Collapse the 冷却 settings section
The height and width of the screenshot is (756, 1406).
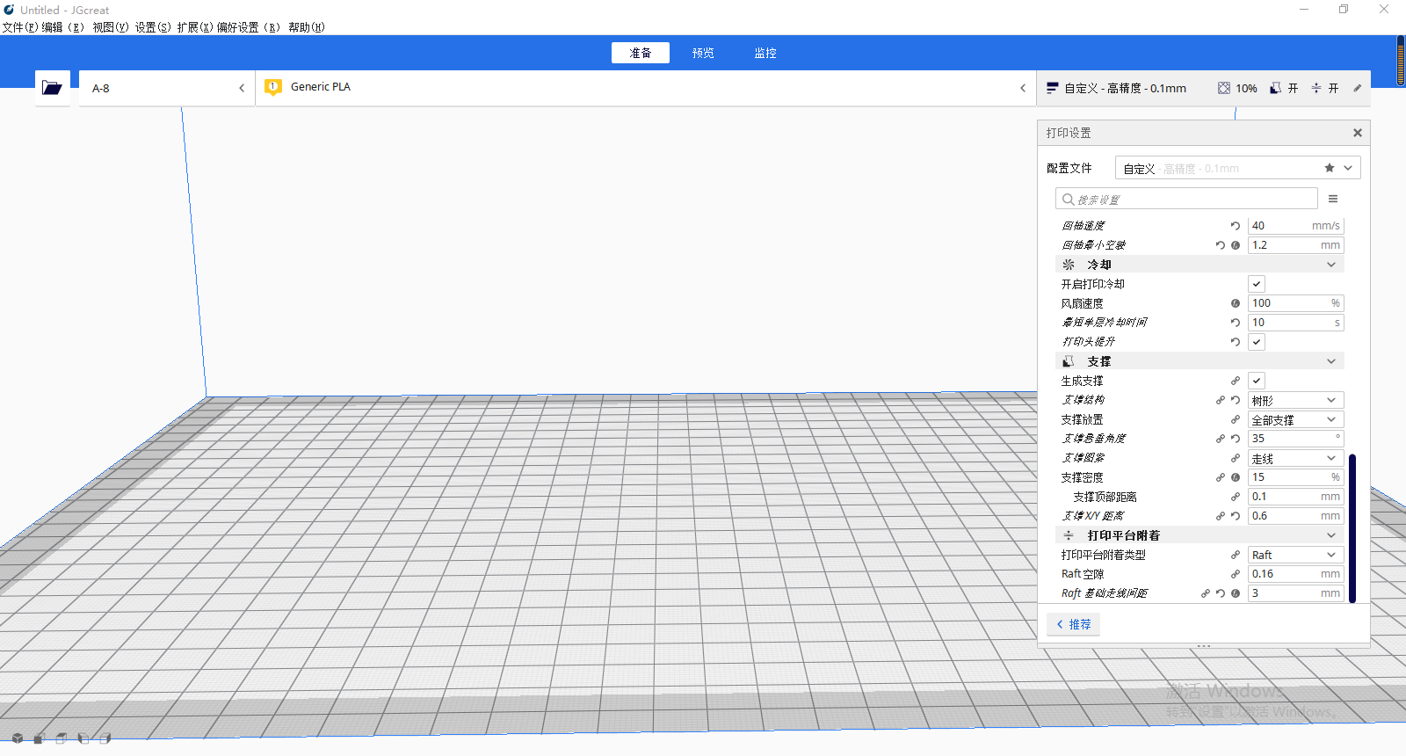tap(1330, 265)
